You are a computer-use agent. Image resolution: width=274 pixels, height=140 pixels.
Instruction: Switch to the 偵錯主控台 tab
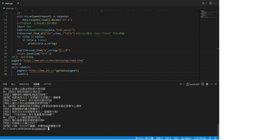[x=24, y=84]
